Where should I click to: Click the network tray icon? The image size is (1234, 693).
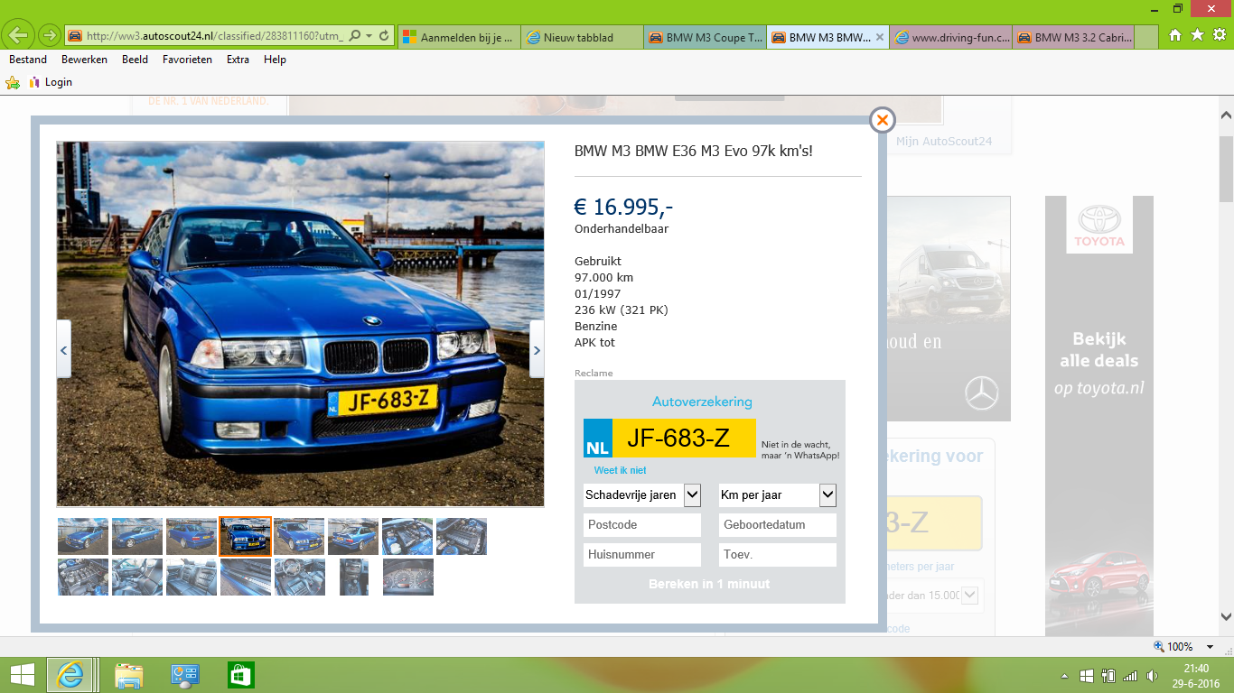(1130, 675)
